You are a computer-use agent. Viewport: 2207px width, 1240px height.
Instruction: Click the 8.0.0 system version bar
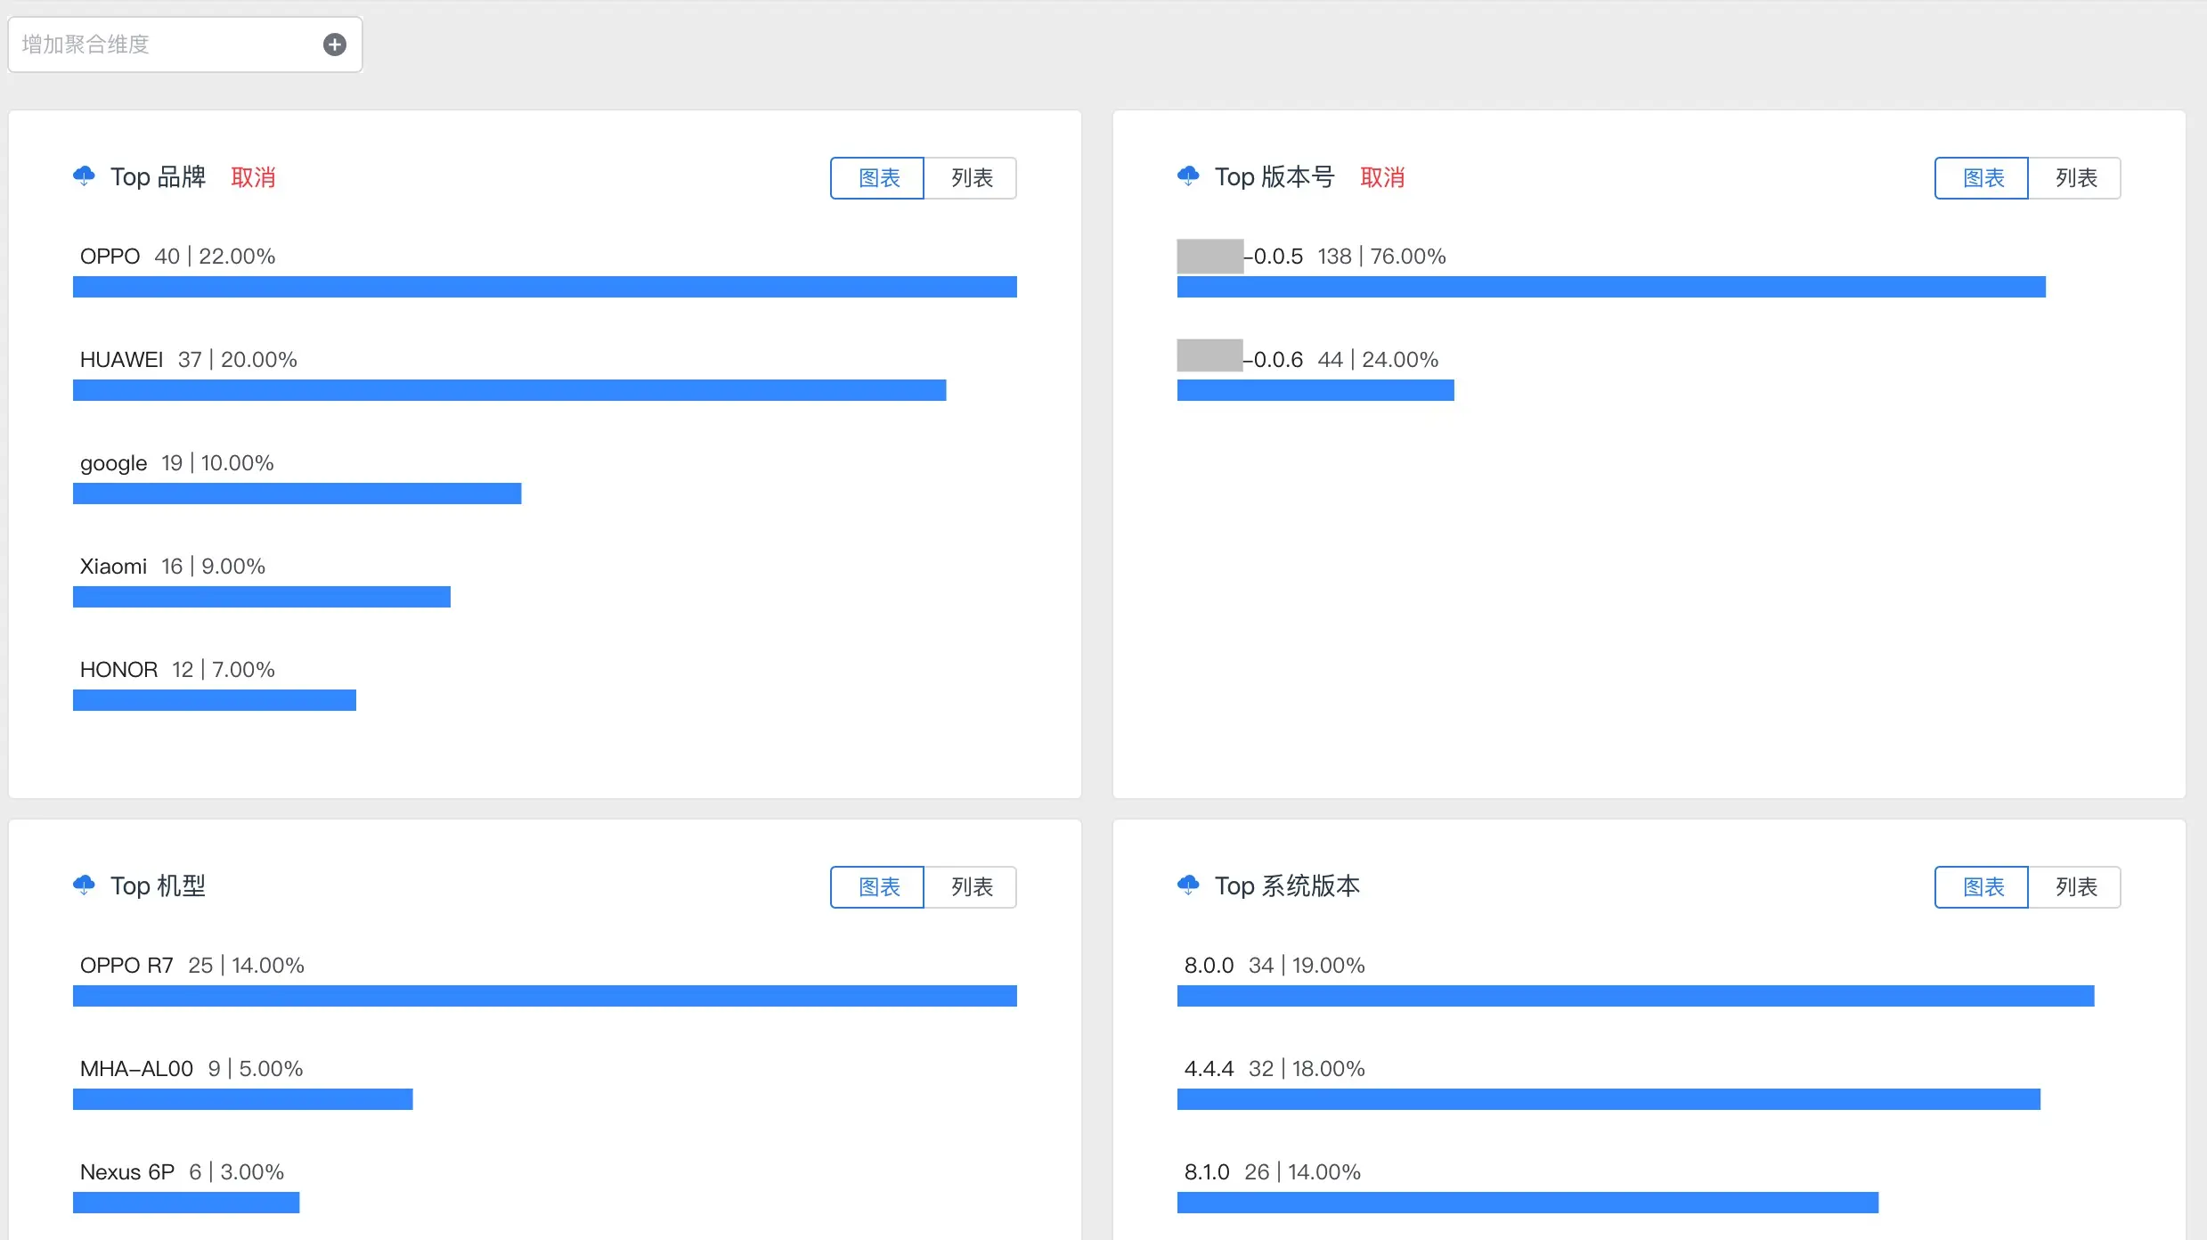(1635, 996)
